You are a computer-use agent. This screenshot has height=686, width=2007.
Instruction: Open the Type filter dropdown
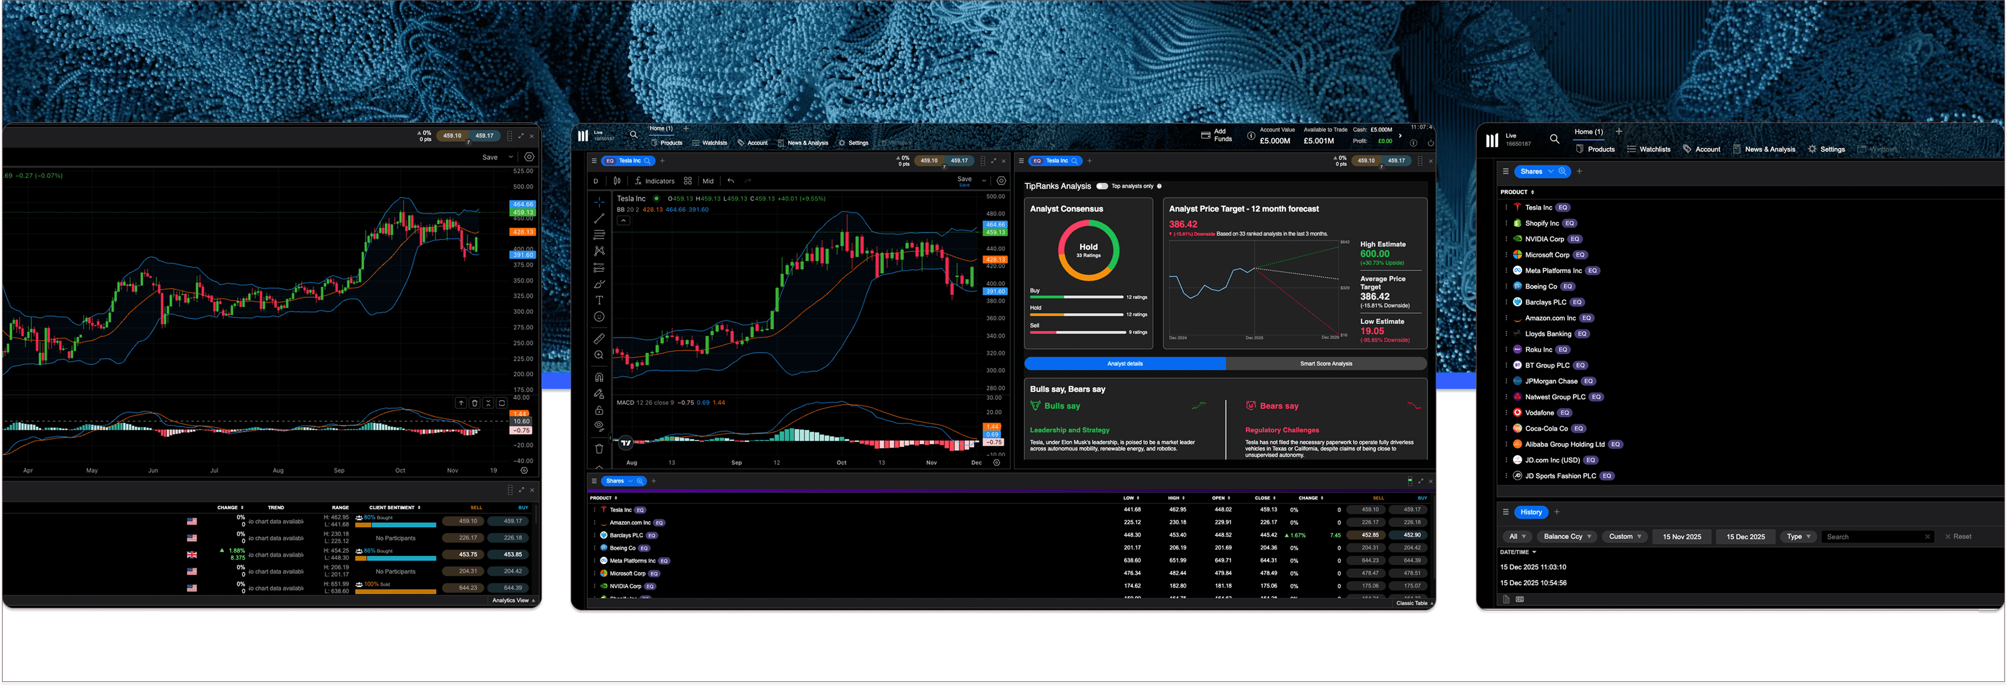1798,537
